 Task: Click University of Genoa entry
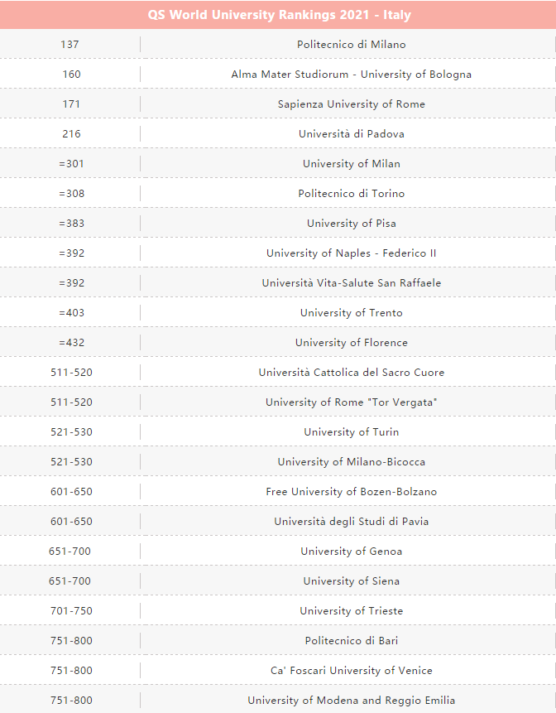pyautogui.click(x=351, y=552)
